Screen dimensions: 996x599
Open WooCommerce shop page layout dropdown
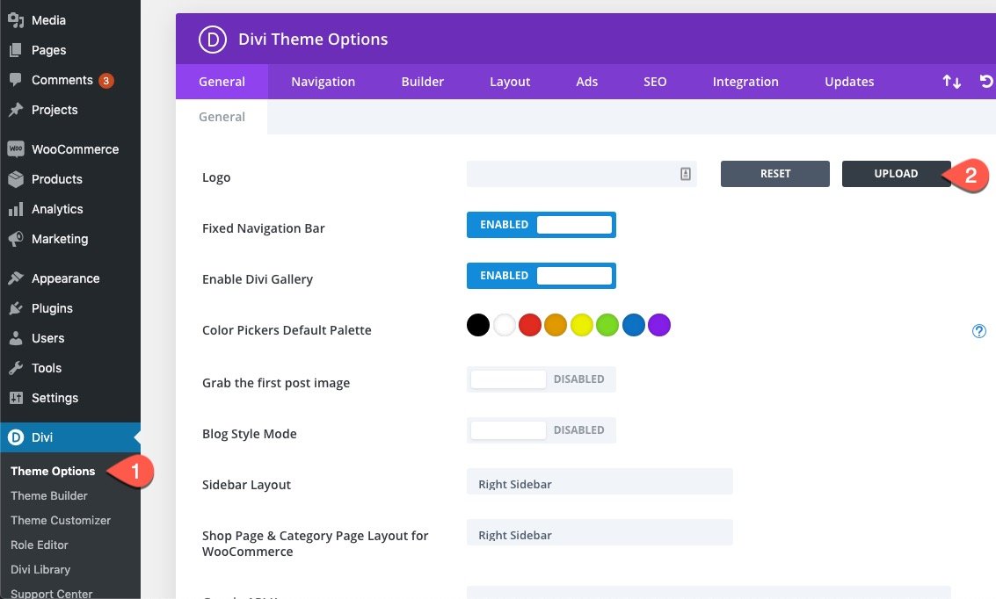click(x=600, y=532)
